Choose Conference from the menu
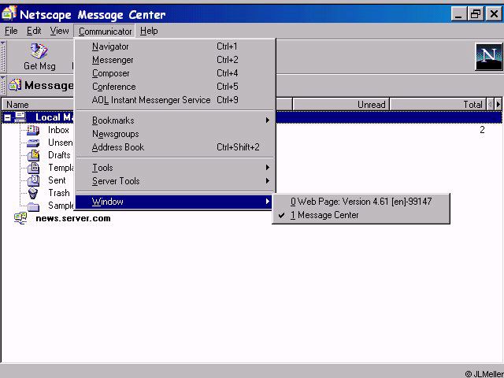Screen dimensions: 504x378 [175, 87]
